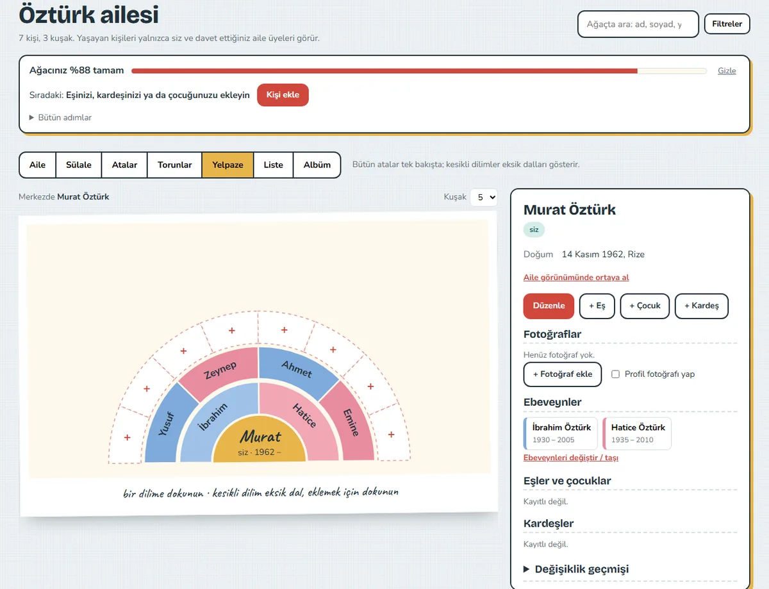Open the Albüm tab
The image size is (769, 589).
317,165
